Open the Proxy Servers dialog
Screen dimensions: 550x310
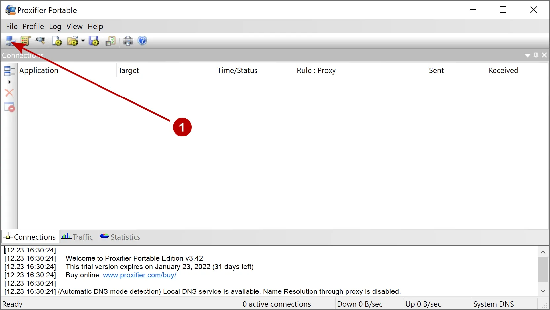tap(10, 40)
